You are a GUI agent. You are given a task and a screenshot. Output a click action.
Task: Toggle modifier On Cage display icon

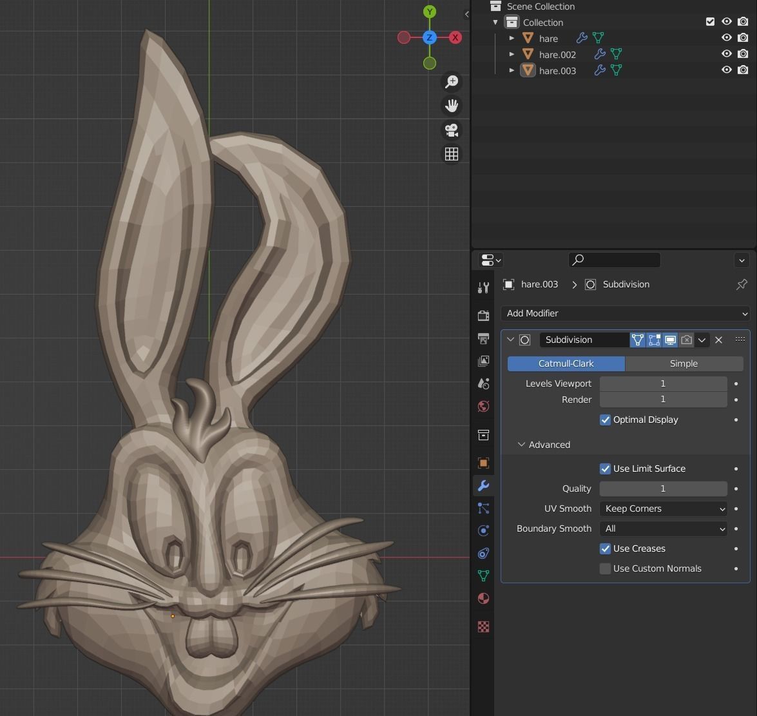(x=654, y=340)
